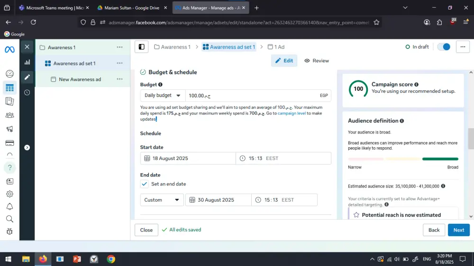474x266 pixels.
Task: Open Audiences people icon in sidebar
Action: click(x=9, y=115)
